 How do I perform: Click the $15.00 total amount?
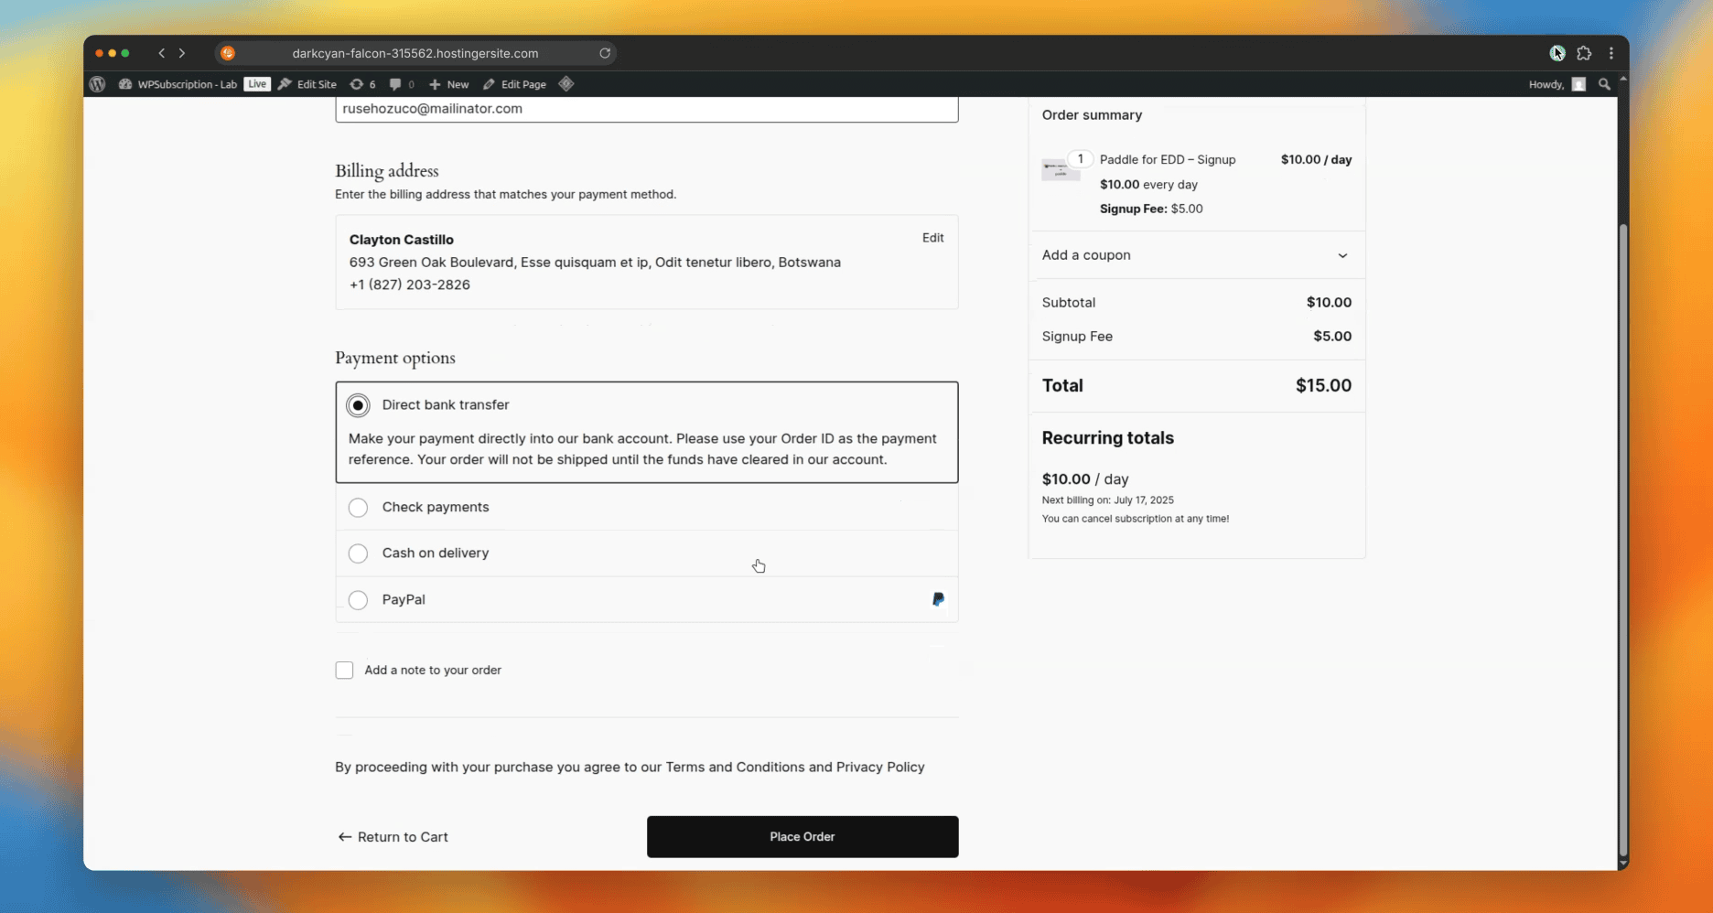click(x=1323, y=385)
